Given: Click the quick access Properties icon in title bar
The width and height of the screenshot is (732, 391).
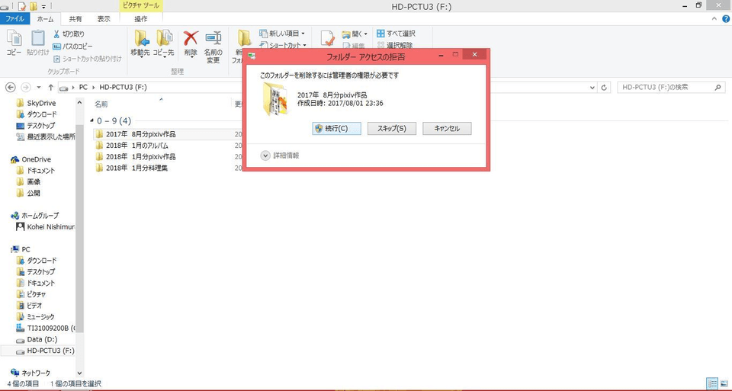Looking at the screenshot, I should tap(21, 6).
